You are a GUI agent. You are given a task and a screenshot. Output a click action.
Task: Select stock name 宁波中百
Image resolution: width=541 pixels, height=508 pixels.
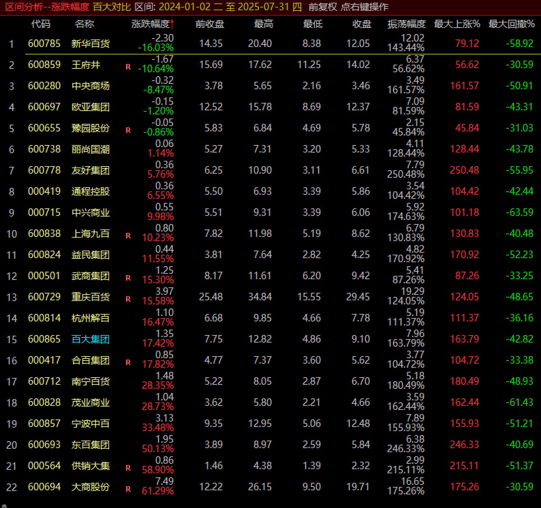click(x=91, y=424)
